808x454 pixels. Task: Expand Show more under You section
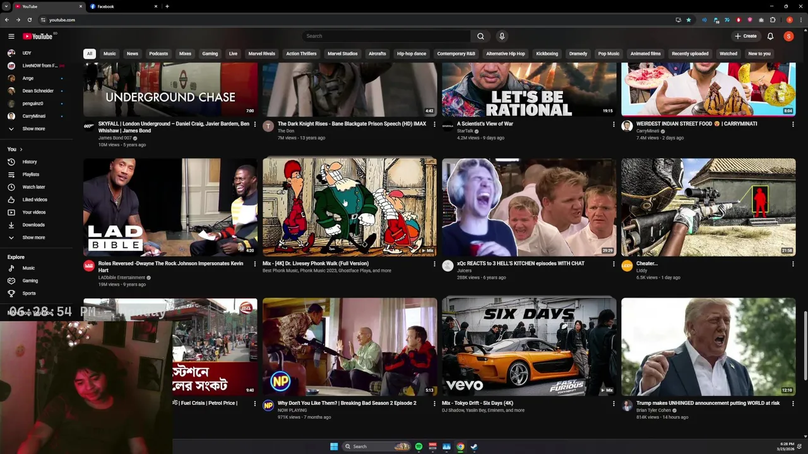coord(33,238)
